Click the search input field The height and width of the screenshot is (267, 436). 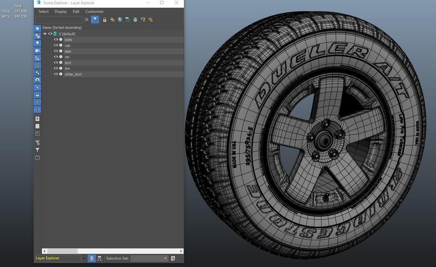(x=59, y=20)
